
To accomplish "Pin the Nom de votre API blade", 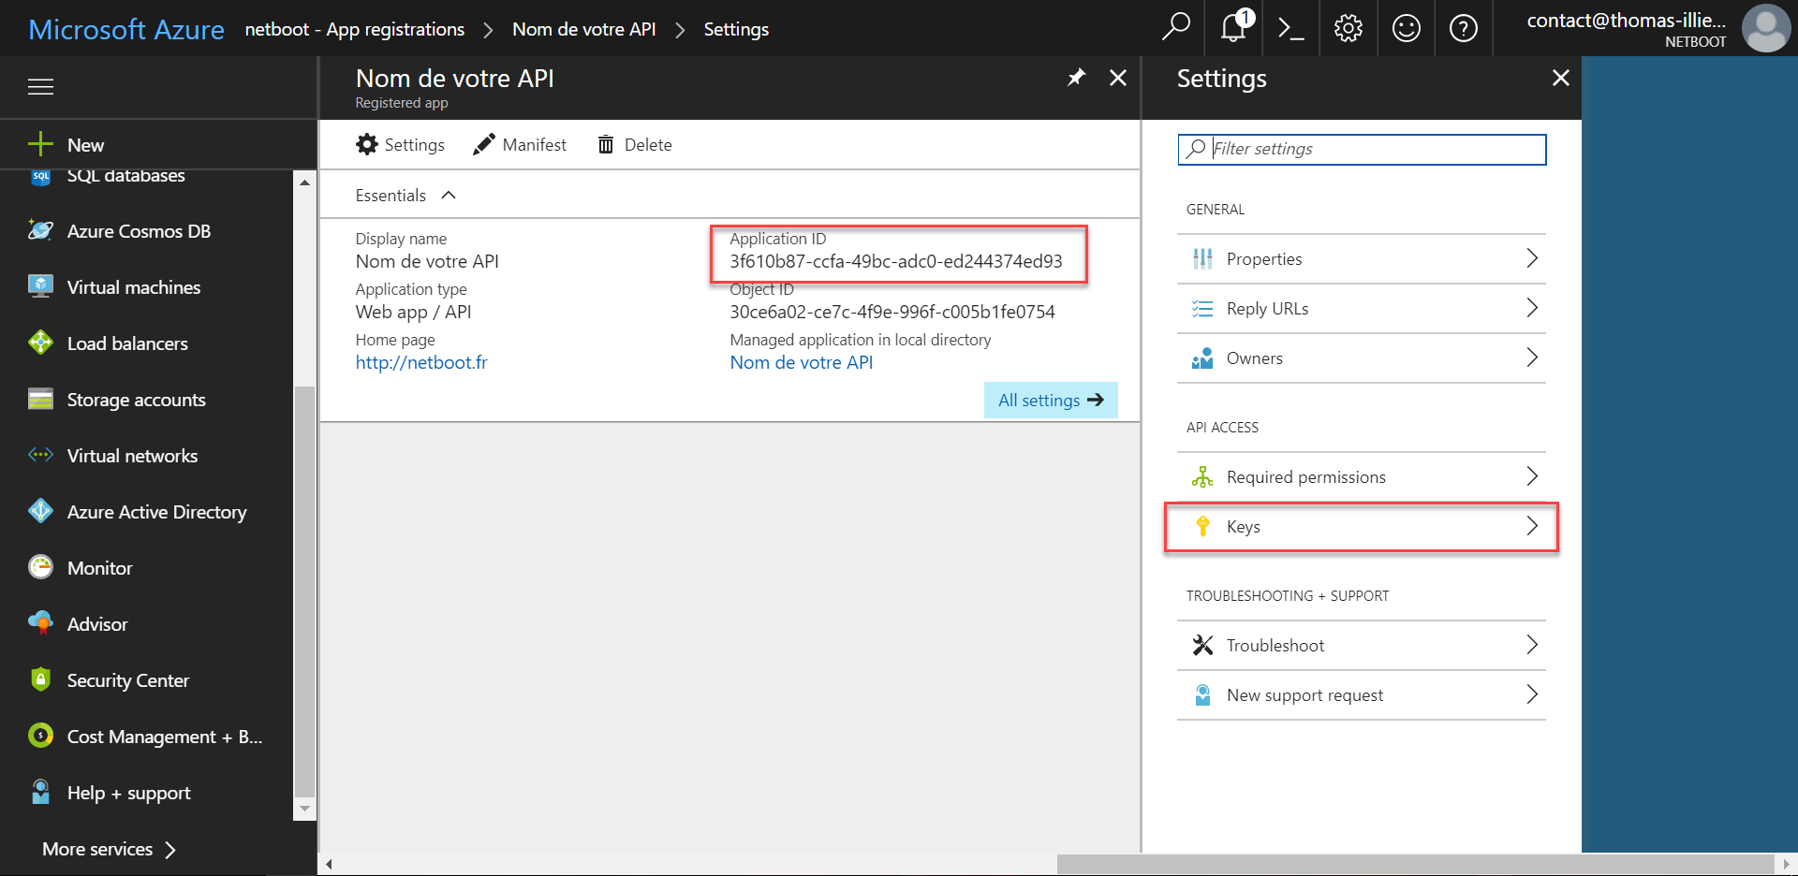I will [1077, 78].
